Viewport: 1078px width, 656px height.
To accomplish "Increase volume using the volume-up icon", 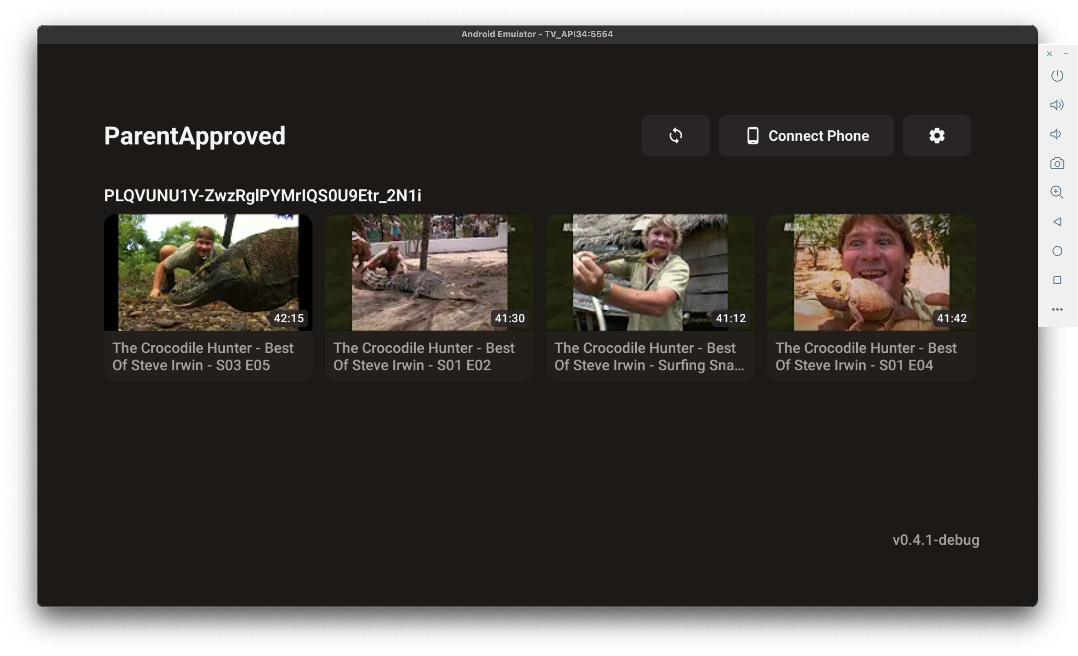I will (1057, 105).
